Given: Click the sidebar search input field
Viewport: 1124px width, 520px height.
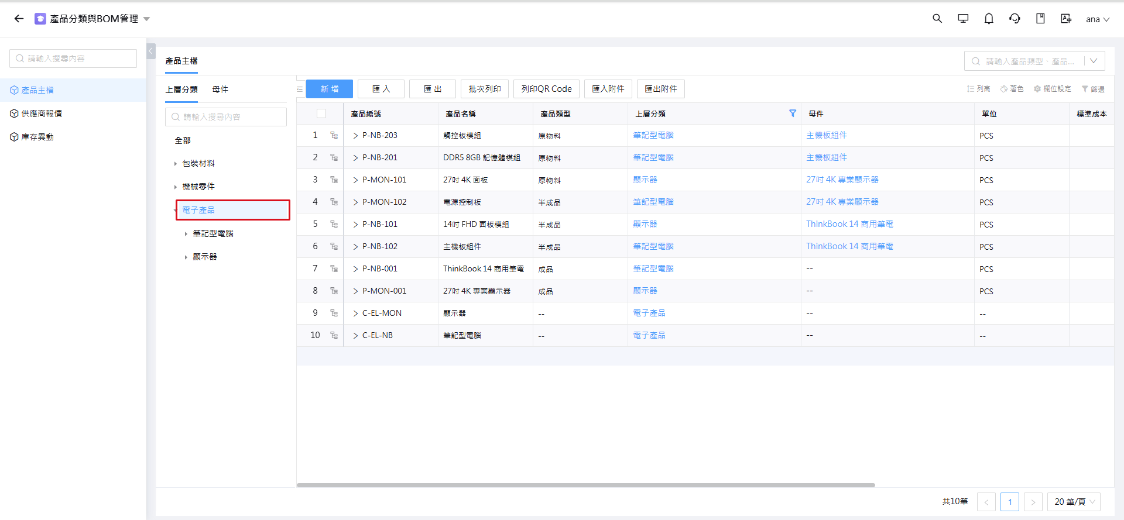Looking at the screenshot, I should 73,58.
